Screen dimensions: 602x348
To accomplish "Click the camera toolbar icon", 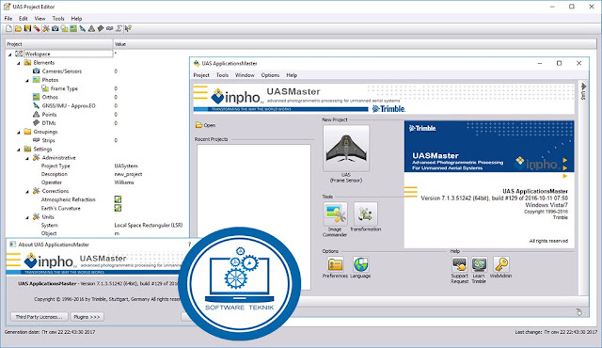I will coord(55,28).
